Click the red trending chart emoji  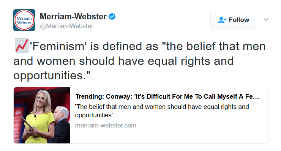pos(22,45)
